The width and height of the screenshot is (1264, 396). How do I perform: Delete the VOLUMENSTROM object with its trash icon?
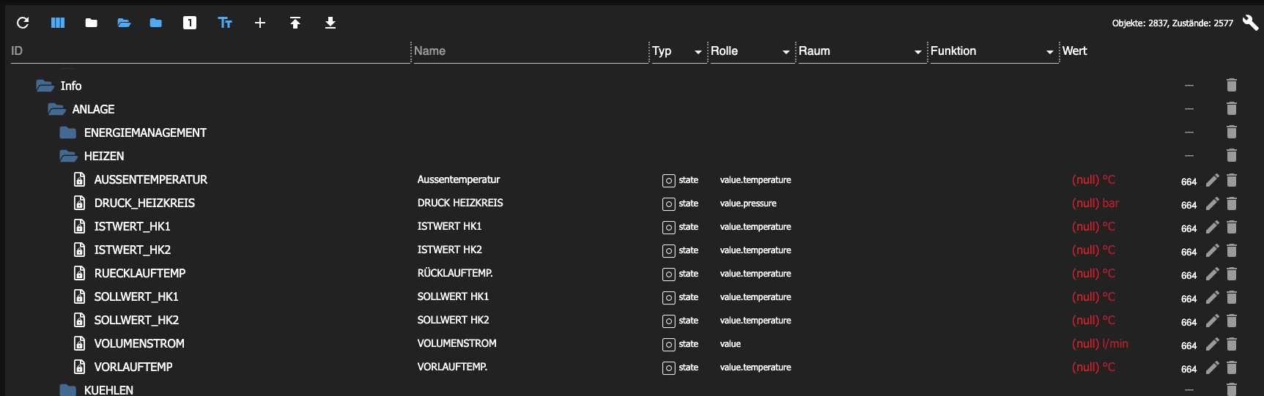click(1232, 344)
